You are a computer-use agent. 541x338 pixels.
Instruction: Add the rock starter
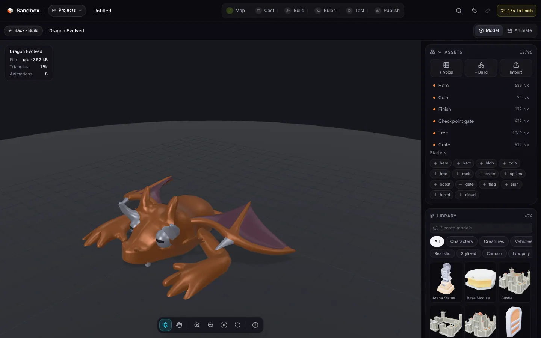pyautogui.click(x=463, y=174)
